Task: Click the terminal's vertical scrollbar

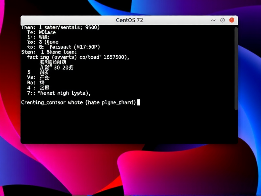Action: click(x=236, y=69)
